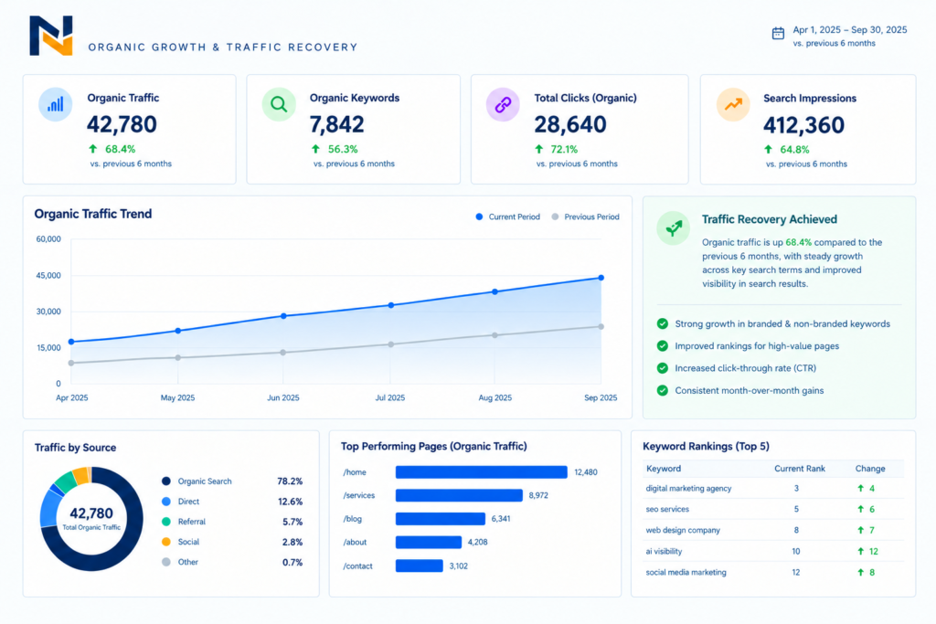Click the Jun 2025 axis label

[283, 397]
